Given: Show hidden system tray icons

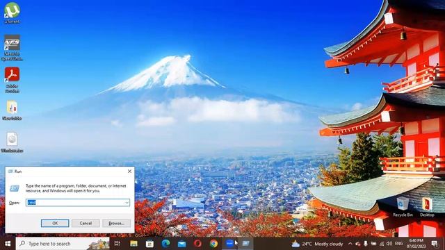Looking at the screenshot, I should 350,244.
